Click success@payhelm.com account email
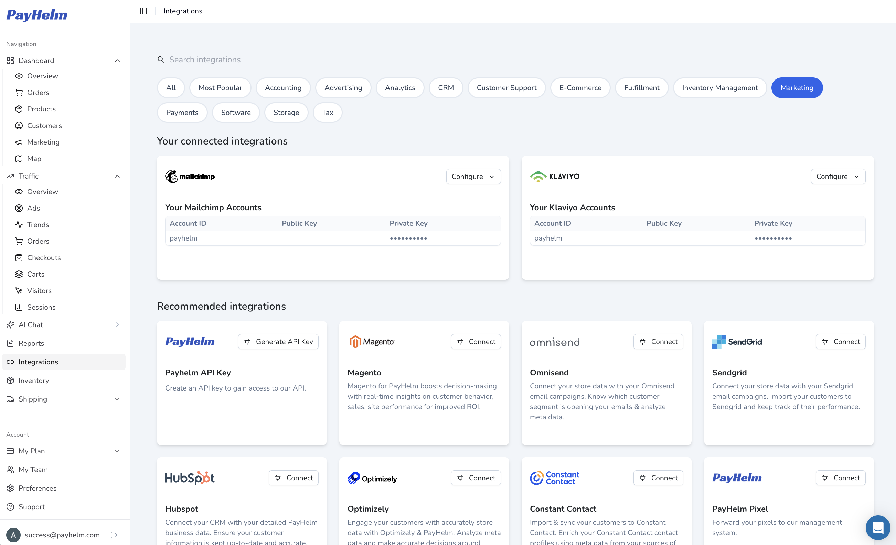This screenshot has width=896, height=545. pyautogui.click(x=62, y=535)
